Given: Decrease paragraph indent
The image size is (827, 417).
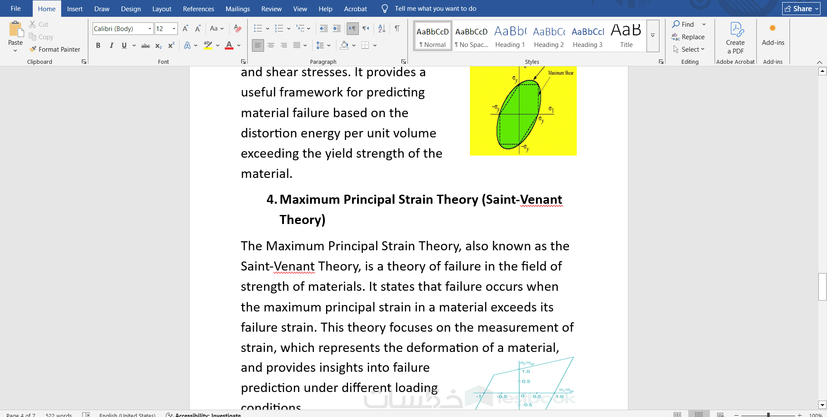Looking at the screenshot, I should tap(324, 29).
